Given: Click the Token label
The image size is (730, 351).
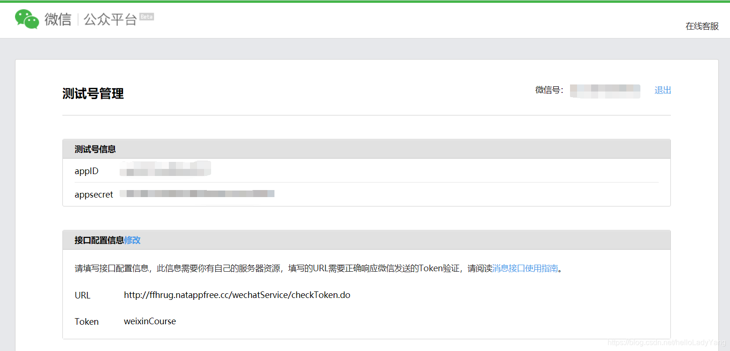Looking at the screenshot, I should coord(87,321).
